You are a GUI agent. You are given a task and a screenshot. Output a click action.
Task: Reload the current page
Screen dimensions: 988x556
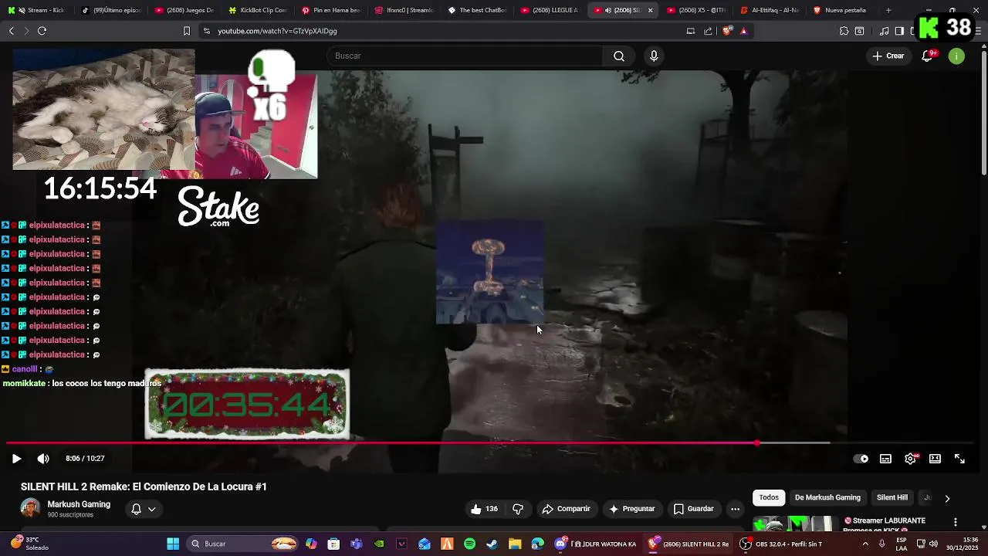point(42,31)
